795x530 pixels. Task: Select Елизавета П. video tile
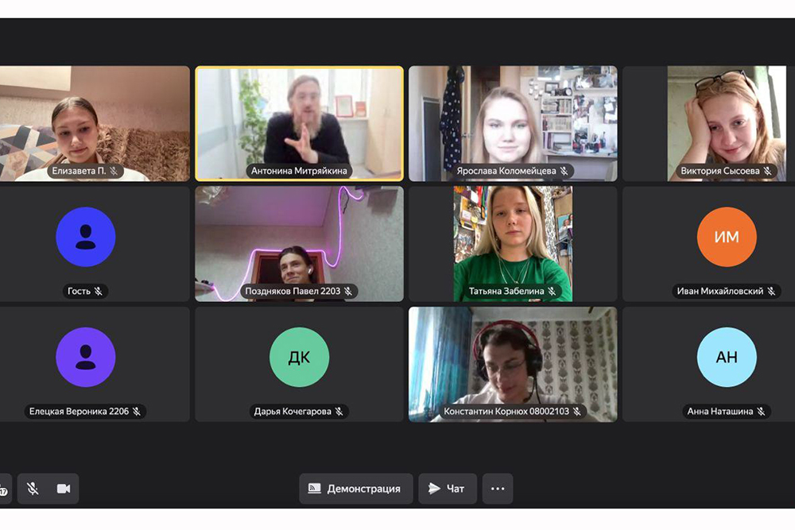pyautogui.click(x=95, y=123)
